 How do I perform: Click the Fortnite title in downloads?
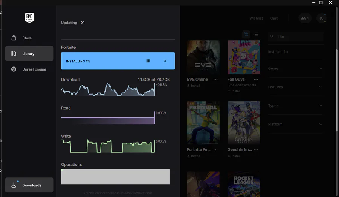point(68,47)
